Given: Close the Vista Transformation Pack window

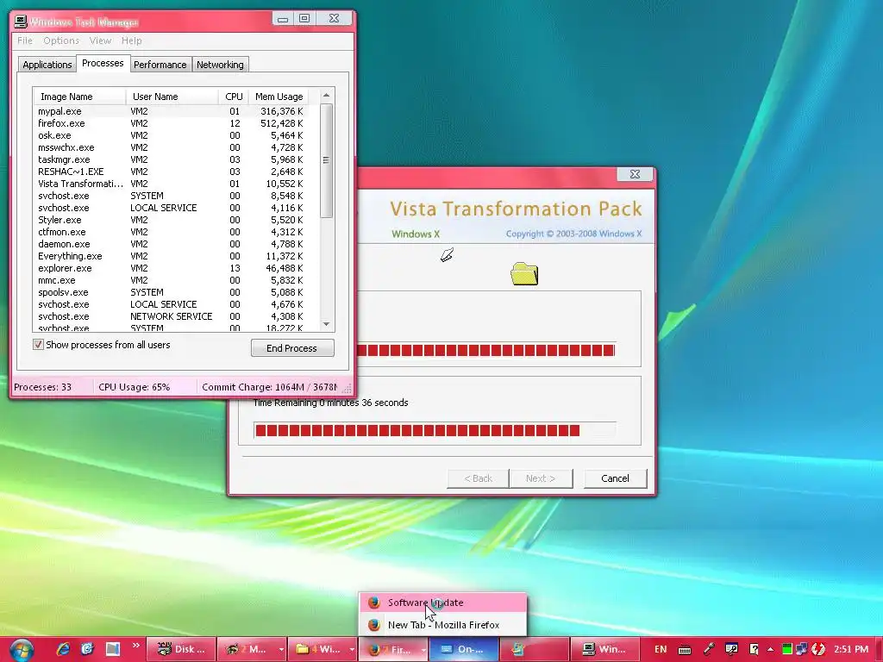Looking at the screenshot, I should 635,174.
